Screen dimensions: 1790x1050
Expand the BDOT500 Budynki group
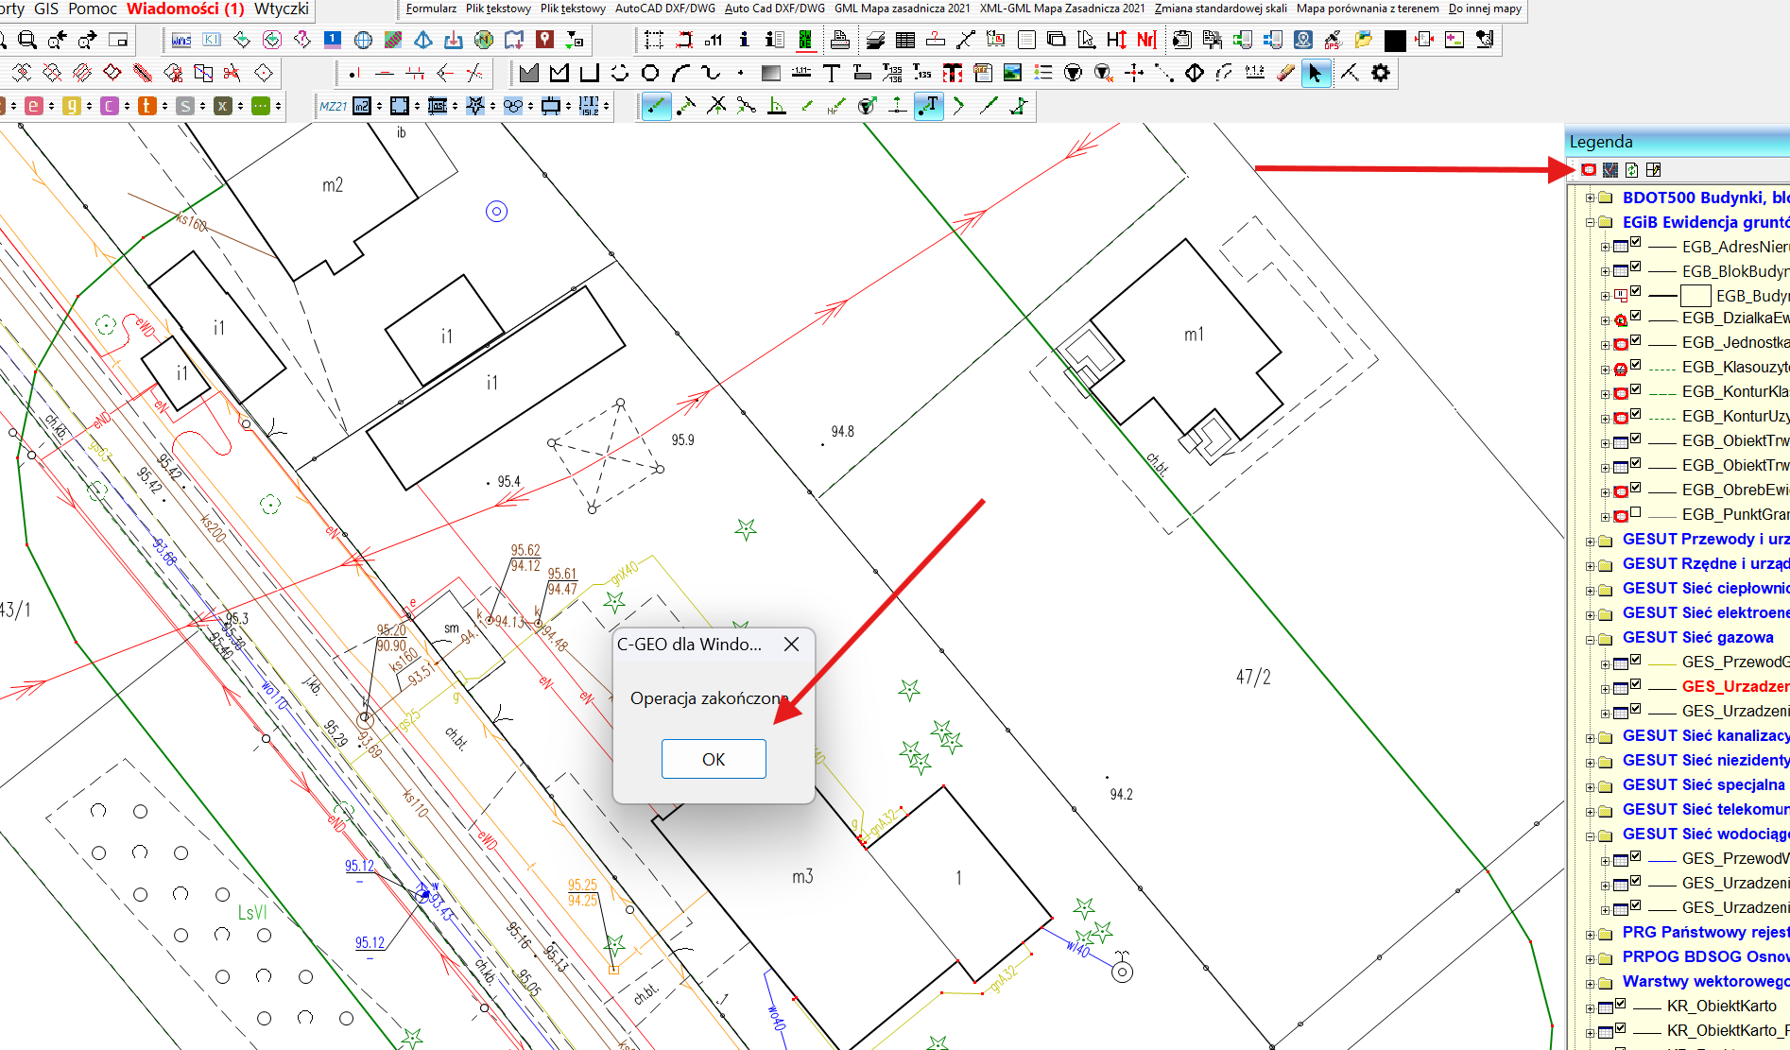1590,198
